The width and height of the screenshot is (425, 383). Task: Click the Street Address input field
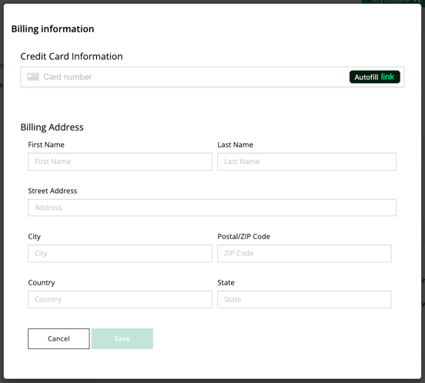[x=212, y=208]
